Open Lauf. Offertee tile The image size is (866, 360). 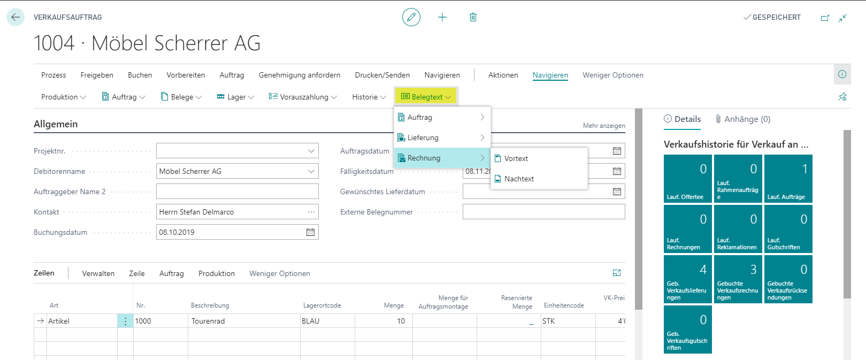coord(688,179)
